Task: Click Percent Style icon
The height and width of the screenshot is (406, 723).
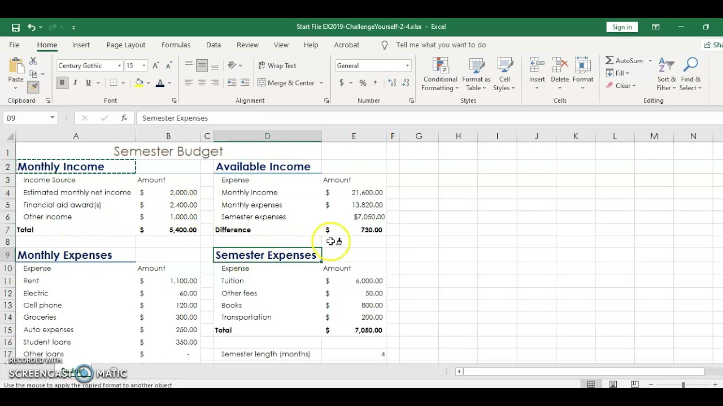Action: (x=363, y=83)
